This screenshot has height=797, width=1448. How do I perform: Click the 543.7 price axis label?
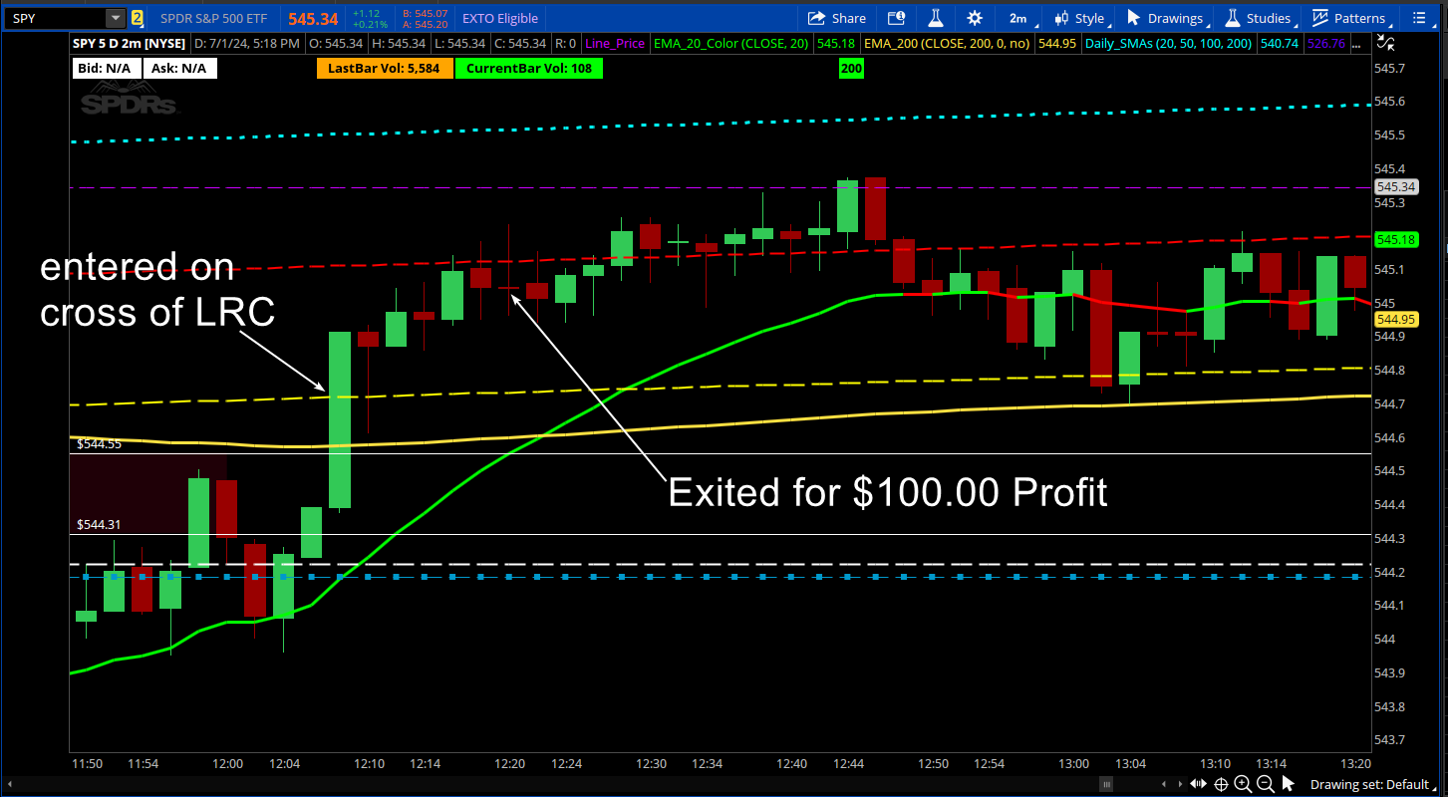pos(1389,740)
